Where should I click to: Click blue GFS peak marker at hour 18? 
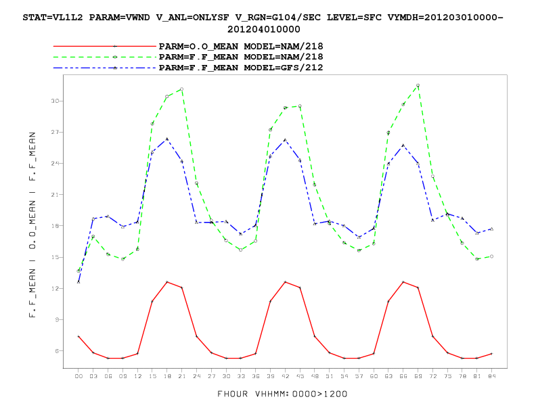click(x=166, y=139)
